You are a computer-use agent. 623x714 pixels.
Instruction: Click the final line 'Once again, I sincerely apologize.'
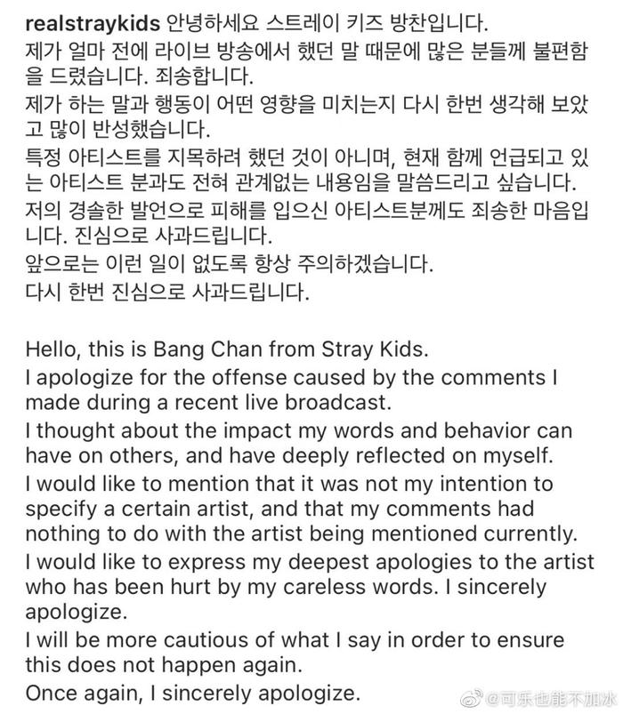[193, 693]
